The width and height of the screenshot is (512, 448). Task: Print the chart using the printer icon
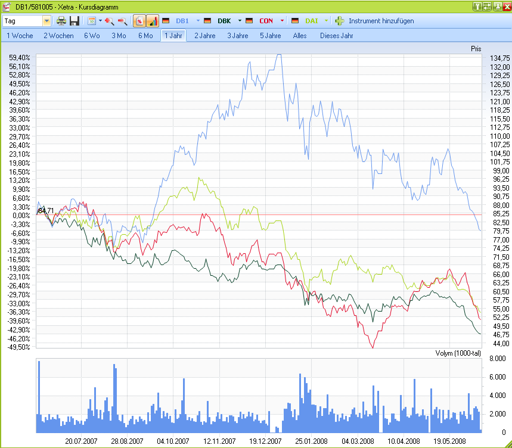(x=61, y=21)
